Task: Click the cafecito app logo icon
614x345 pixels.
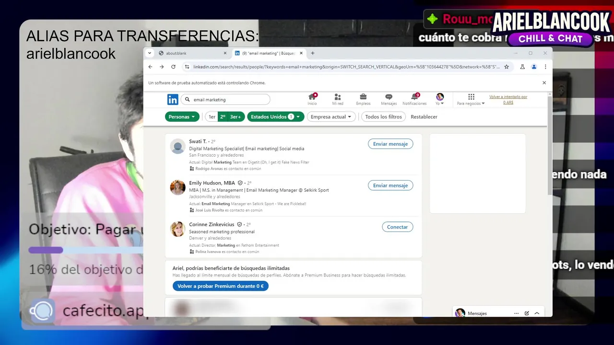Action: coord(42,311)
